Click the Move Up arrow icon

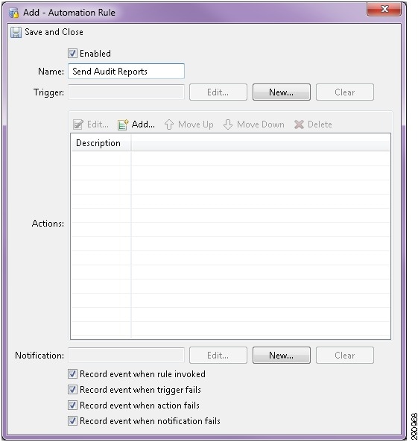point(169,124)
